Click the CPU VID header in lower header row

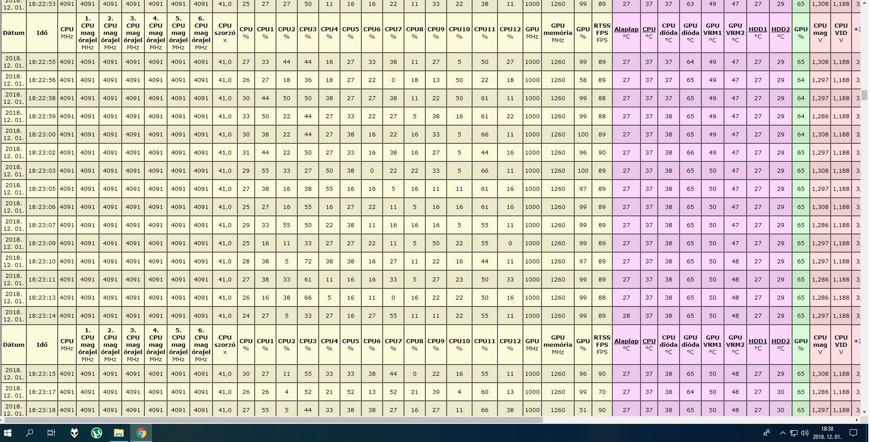pos(841,345)
